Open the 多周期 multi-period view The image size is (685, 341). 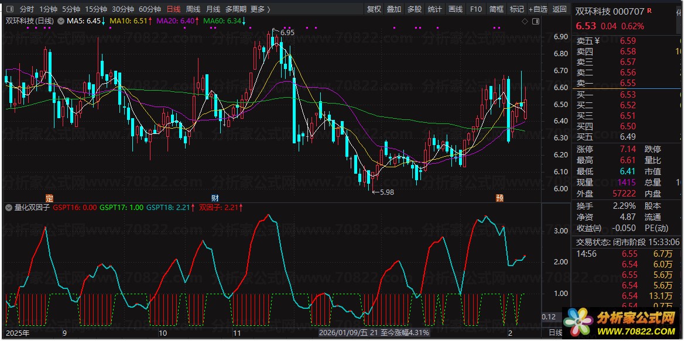coord(236,9)
